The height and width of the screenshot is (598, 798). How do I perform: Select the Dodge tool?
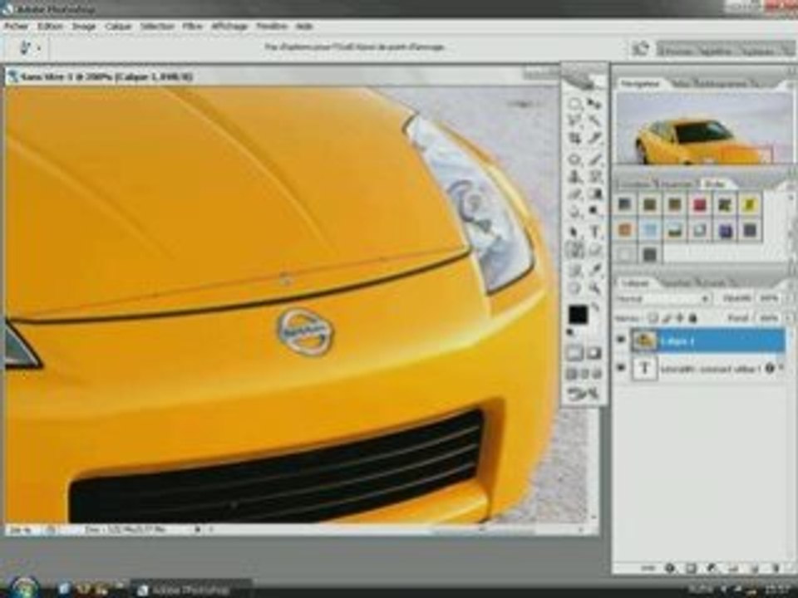pos(594,211)
